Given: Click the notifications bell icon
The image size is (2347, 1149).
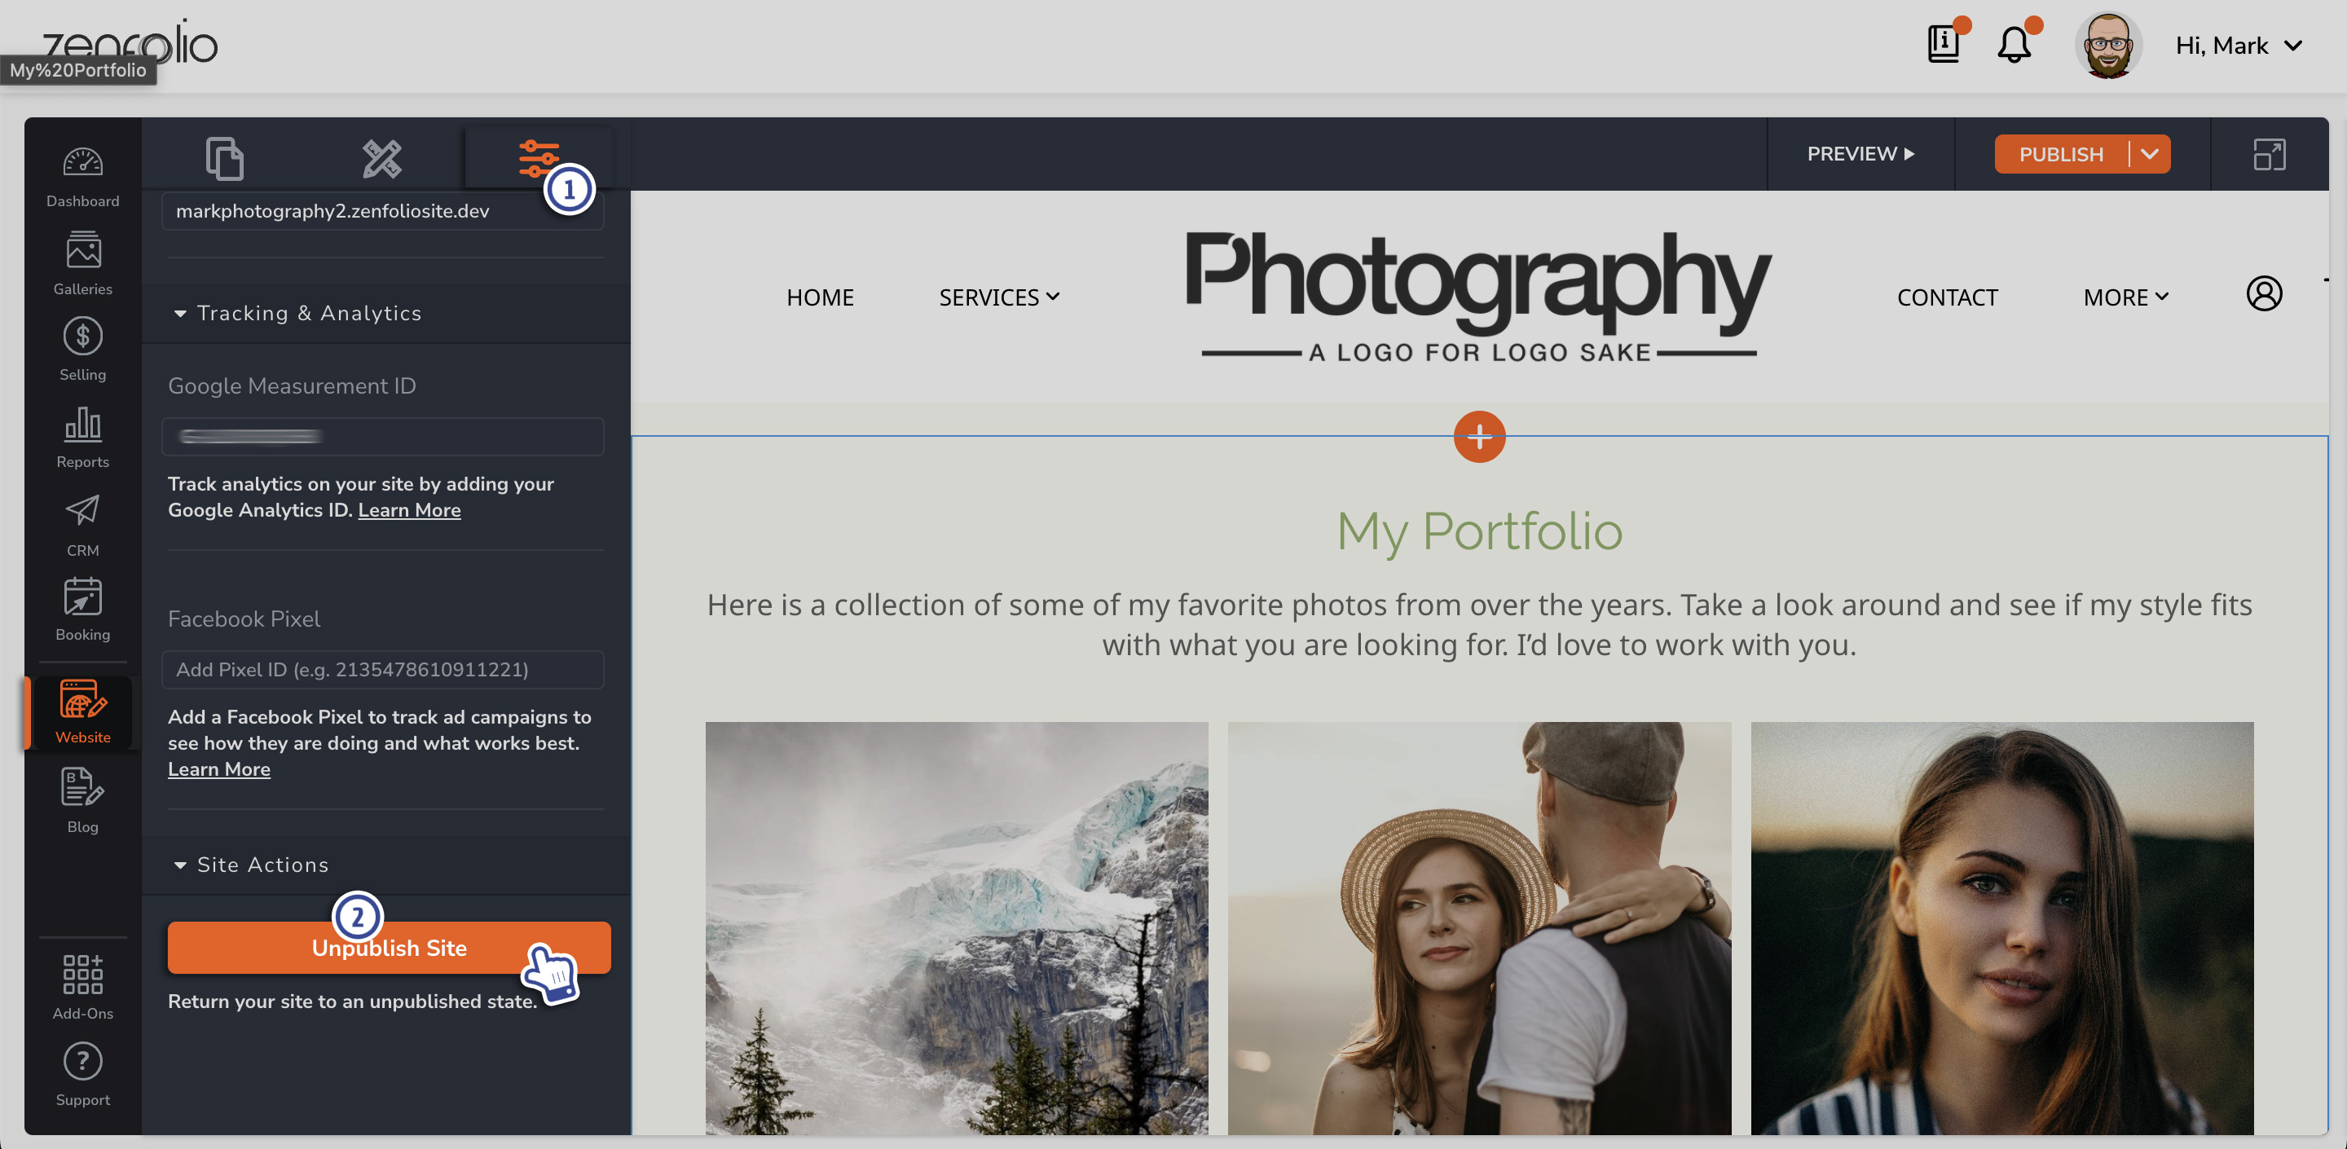Looking at the screenshot, I should 2014,46.
